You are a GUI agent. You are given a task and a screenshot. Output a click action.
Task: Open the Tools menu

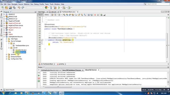coord(52,4)
